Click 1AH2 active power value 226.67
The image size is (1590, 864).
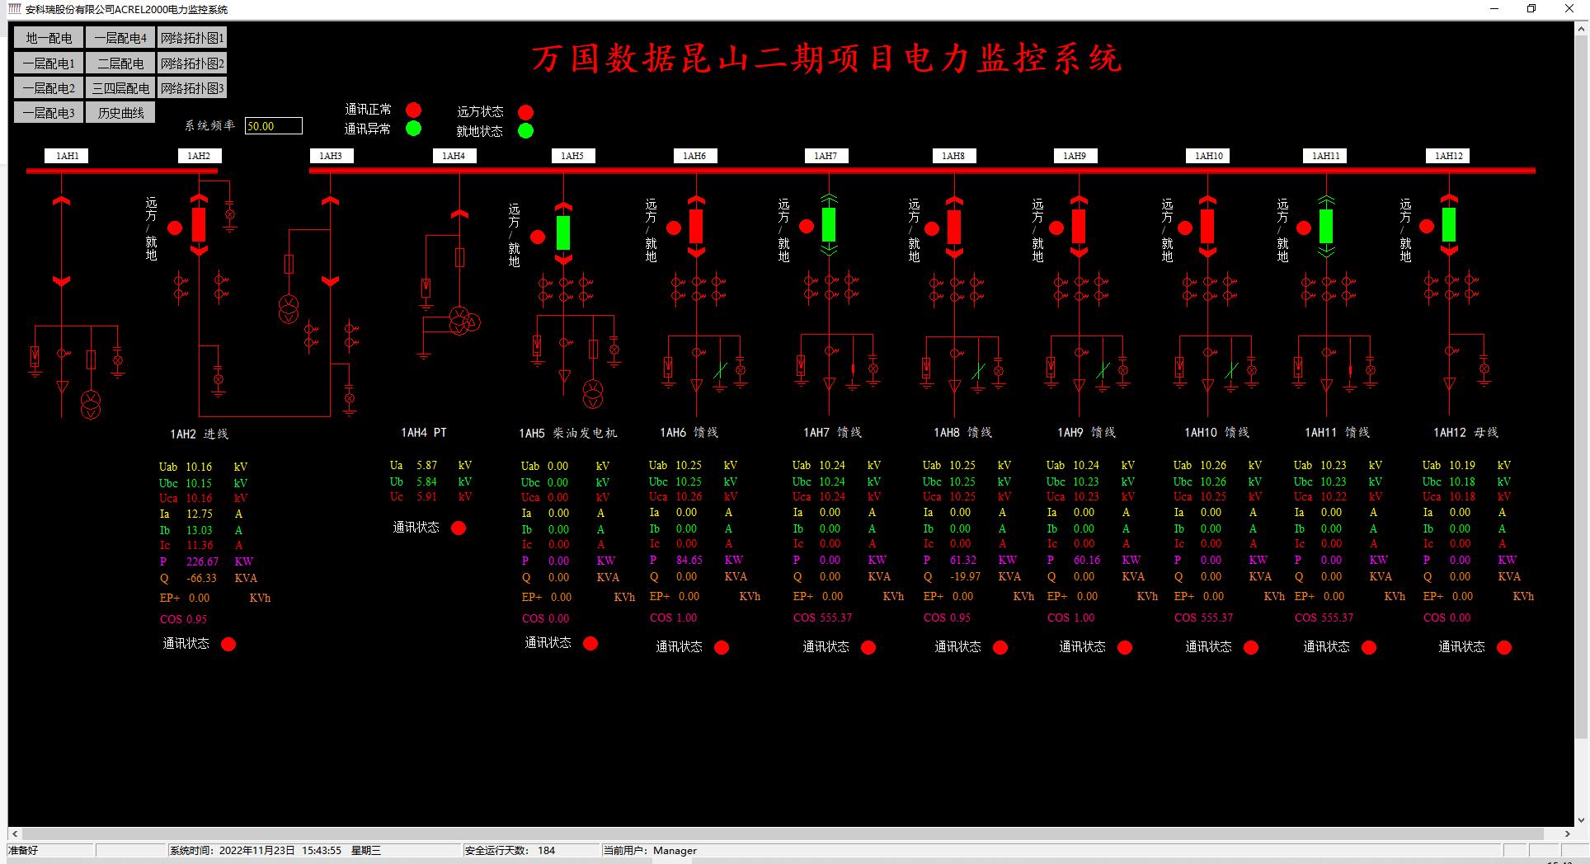coord(202,562)
